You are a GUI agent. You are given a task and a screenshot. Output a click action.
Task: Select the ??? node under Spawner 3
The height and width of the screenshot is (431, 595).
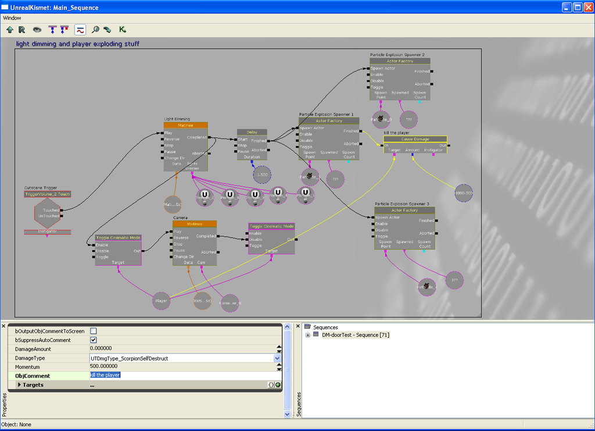pyautogui.click(x=454, y=280)
